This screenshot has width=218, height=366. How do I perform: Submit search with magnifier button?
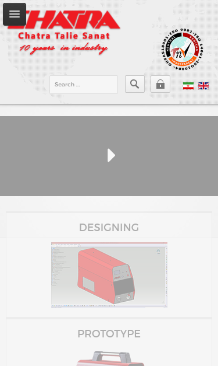pos(135,84)
